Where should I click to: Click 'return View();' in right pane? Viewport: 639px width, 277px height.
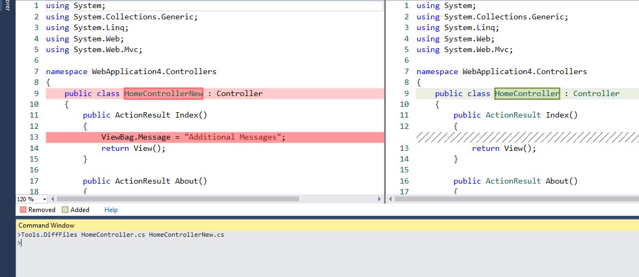504,149
